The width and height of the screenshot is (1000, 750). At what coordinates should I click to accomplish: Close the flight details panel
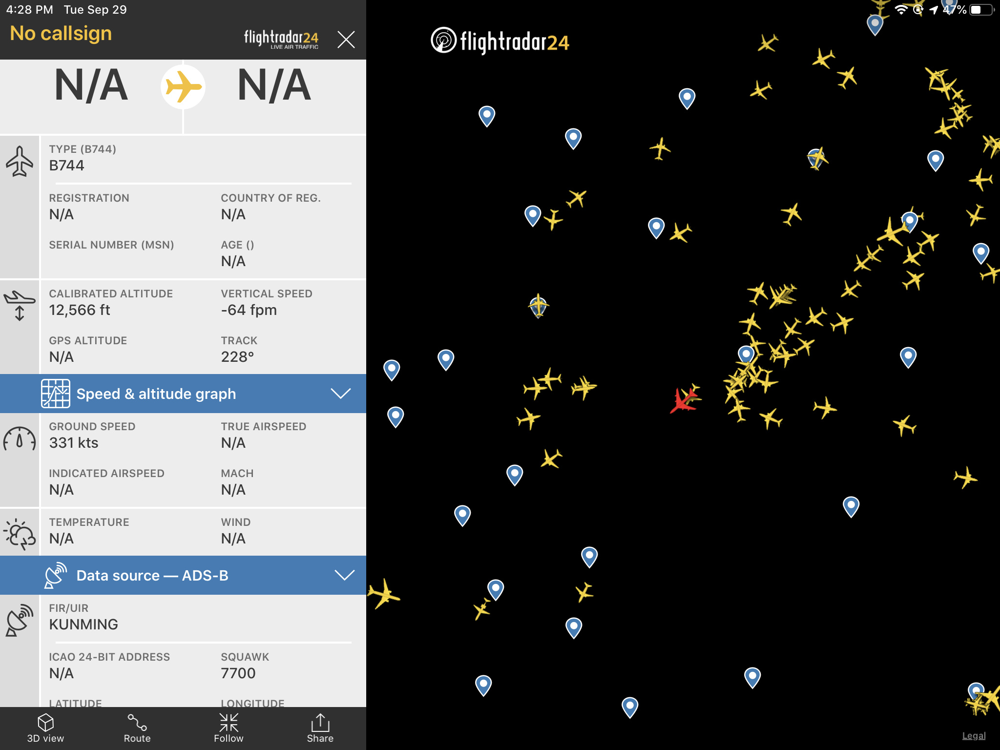(x=346, y=40)
